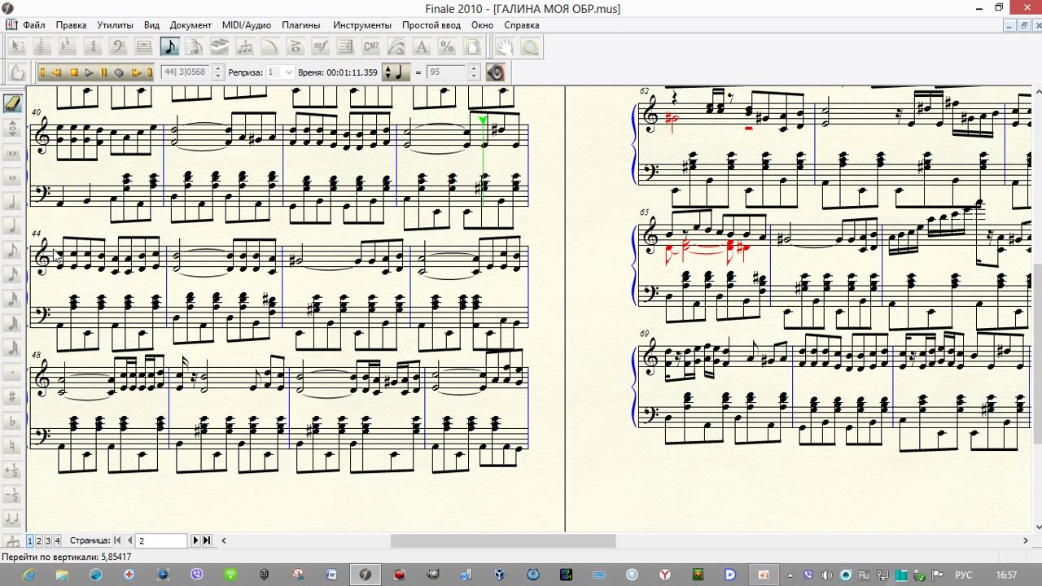Select the Selection arrow tool
Screen dimensions: 1042x586
click(17, 47)
